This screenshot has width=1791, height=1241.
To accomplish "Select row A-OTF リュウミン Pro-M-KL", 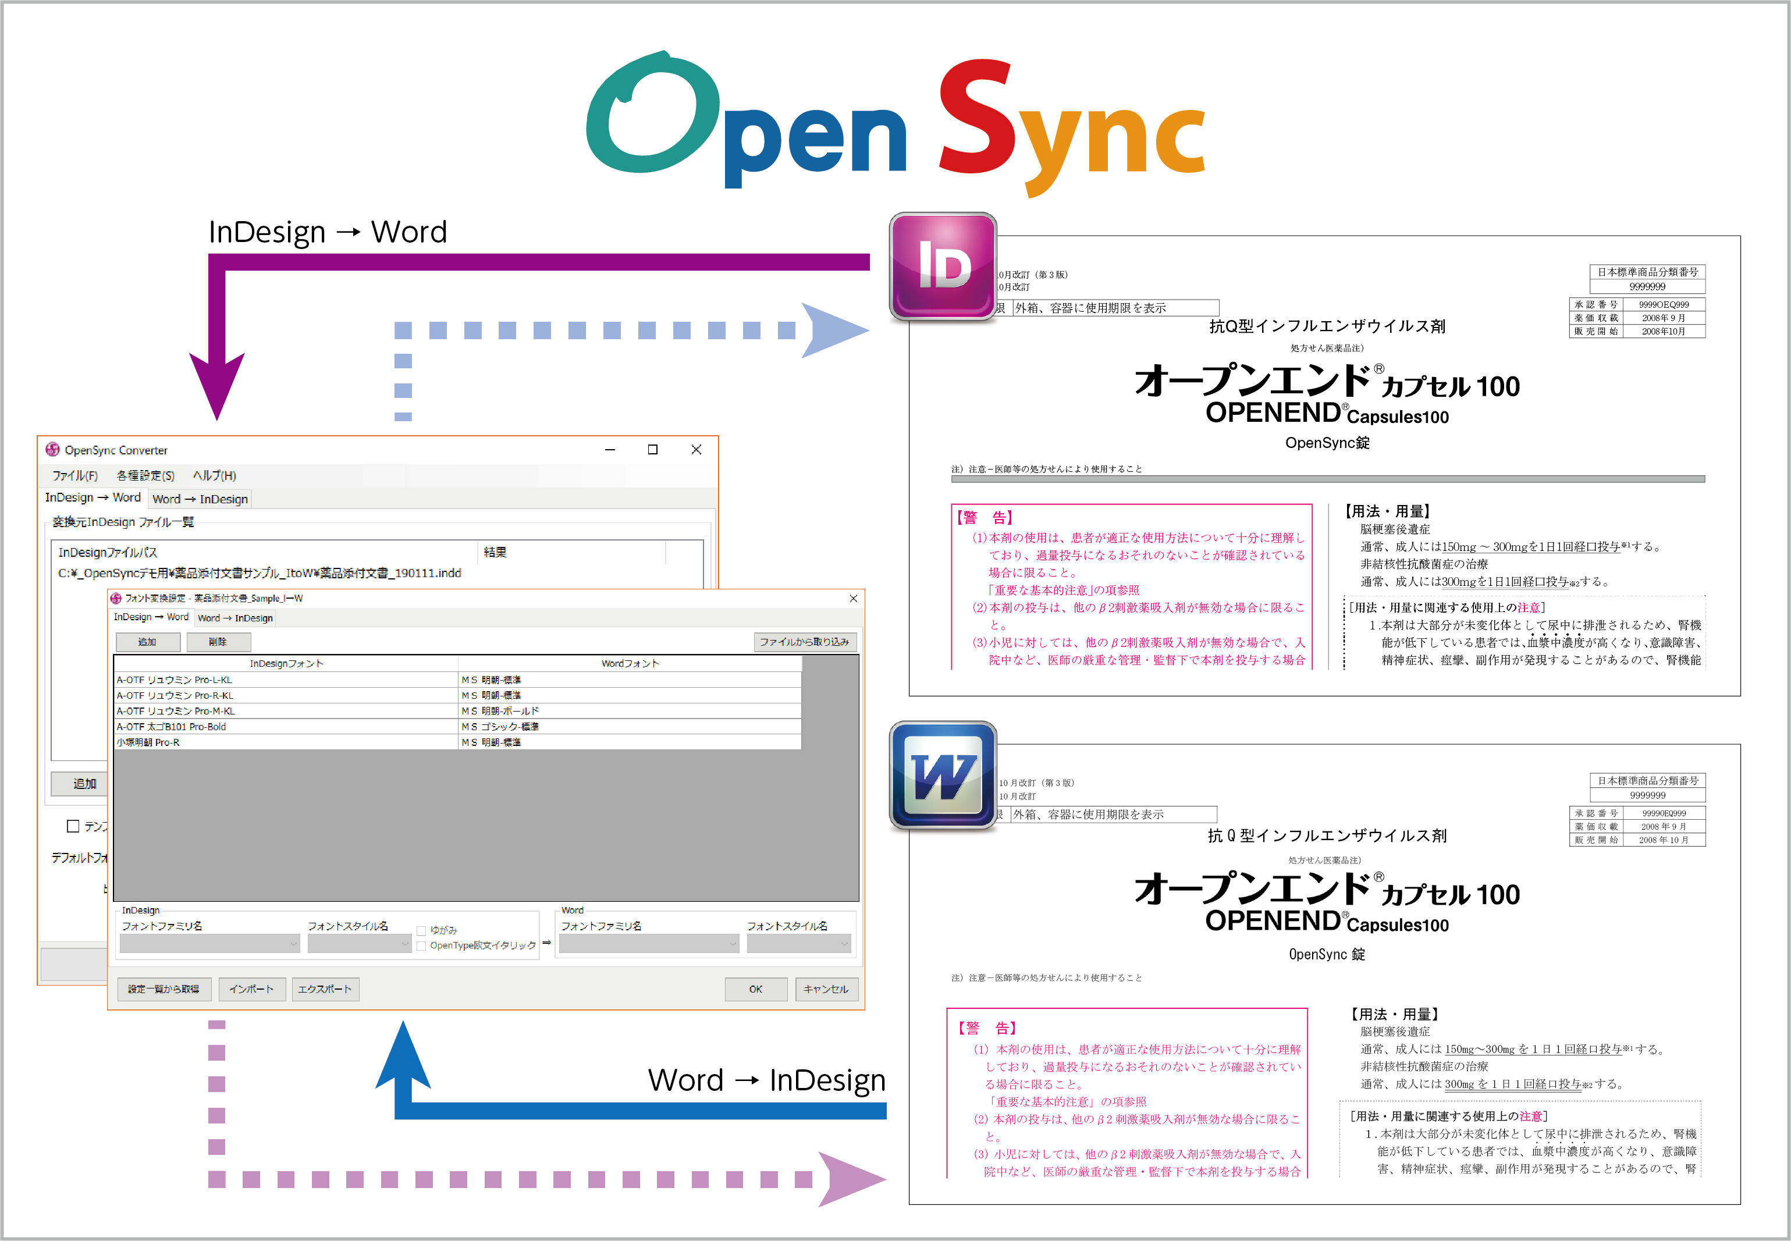I will click(286, 711).
